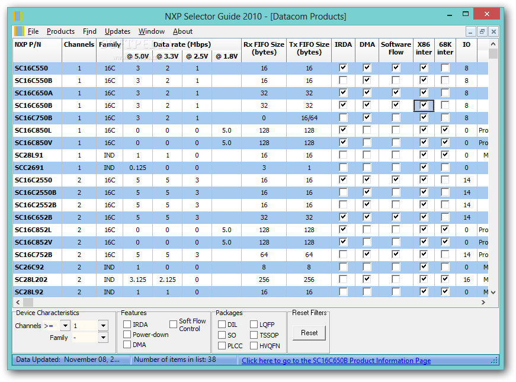Check the PLCC package filter
The image size is (516, 382).
[x=222, y=346]
